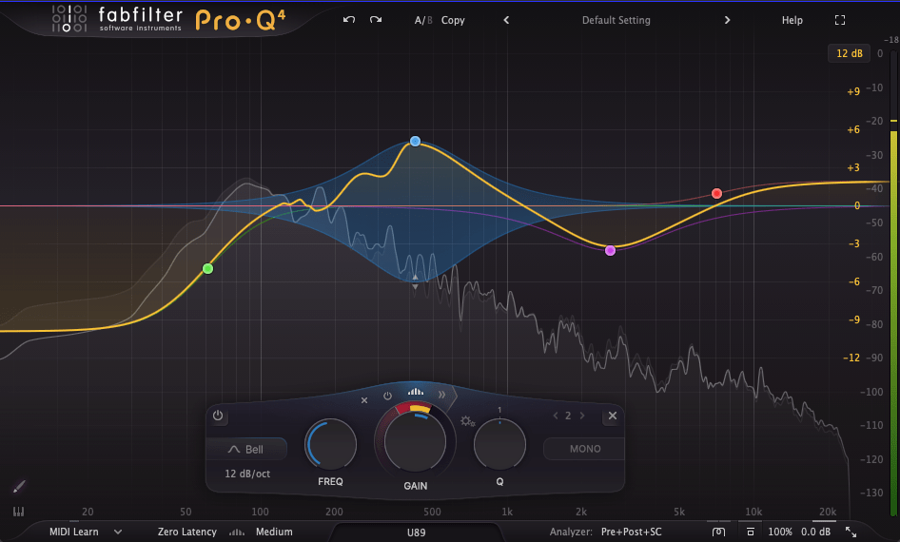
Task: Toggle A/B state comparison
Action: [x=422, y=20]
